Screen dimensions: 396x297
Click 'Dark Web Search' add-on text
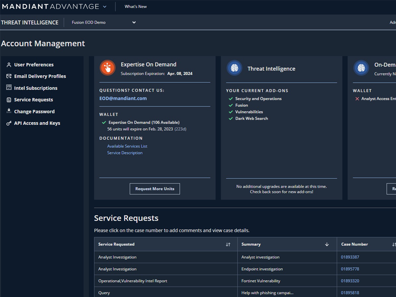251,118
